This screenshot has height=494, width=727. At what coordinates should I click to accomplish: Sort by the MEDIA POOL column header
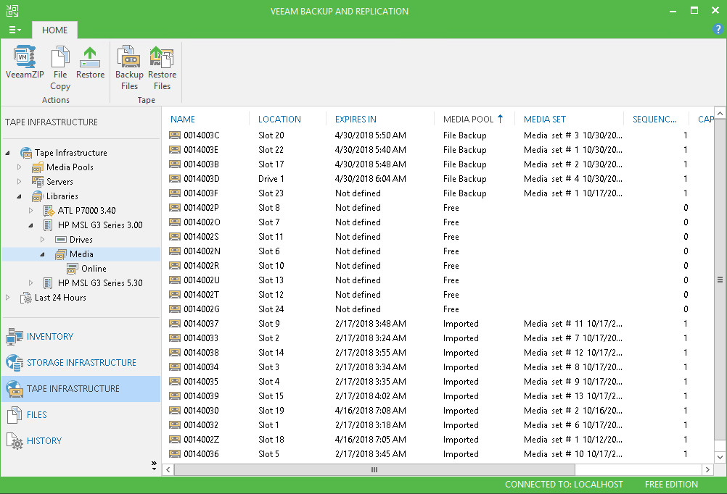pos(468,120)
